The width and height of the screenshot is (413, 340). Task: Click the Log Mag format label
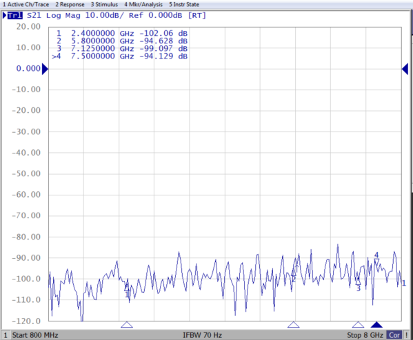tap(63, 16)
